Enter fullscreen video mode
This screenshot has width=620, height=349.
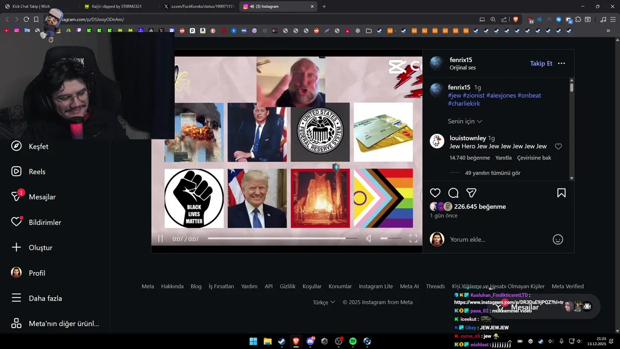click(x=413, y=238)
